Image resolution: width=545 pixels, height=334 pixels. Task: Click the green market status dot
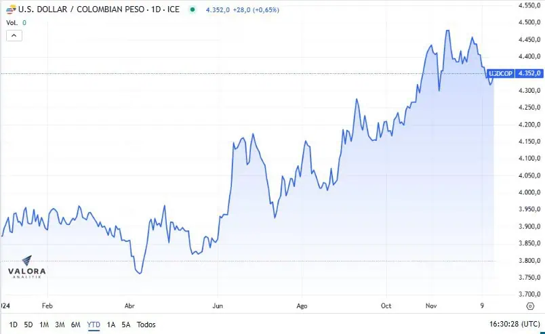(193, 9)
